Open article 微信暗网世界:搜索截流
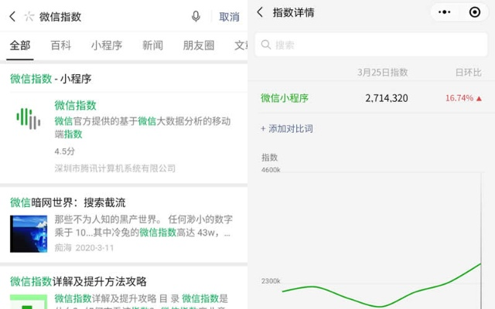The width and height of the screenshot is (495, 309). [68, 202]
